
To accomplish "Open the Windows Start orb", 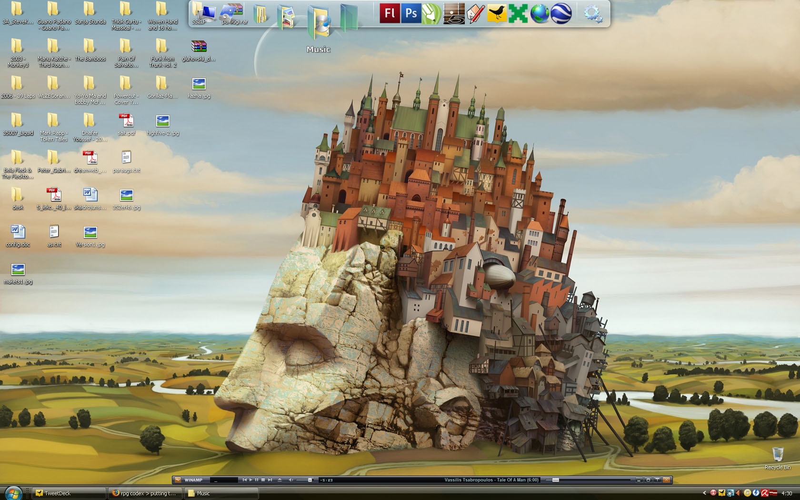I will pyautogui.click(x=13, y=493).
